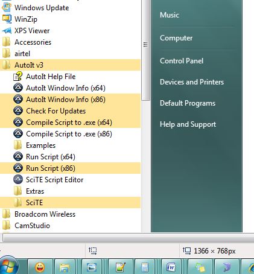Image resolution: width=254 pixels, height=274 pixels.
Task: Click the picture viewer taskbar icon
Action: pos(92,267)
